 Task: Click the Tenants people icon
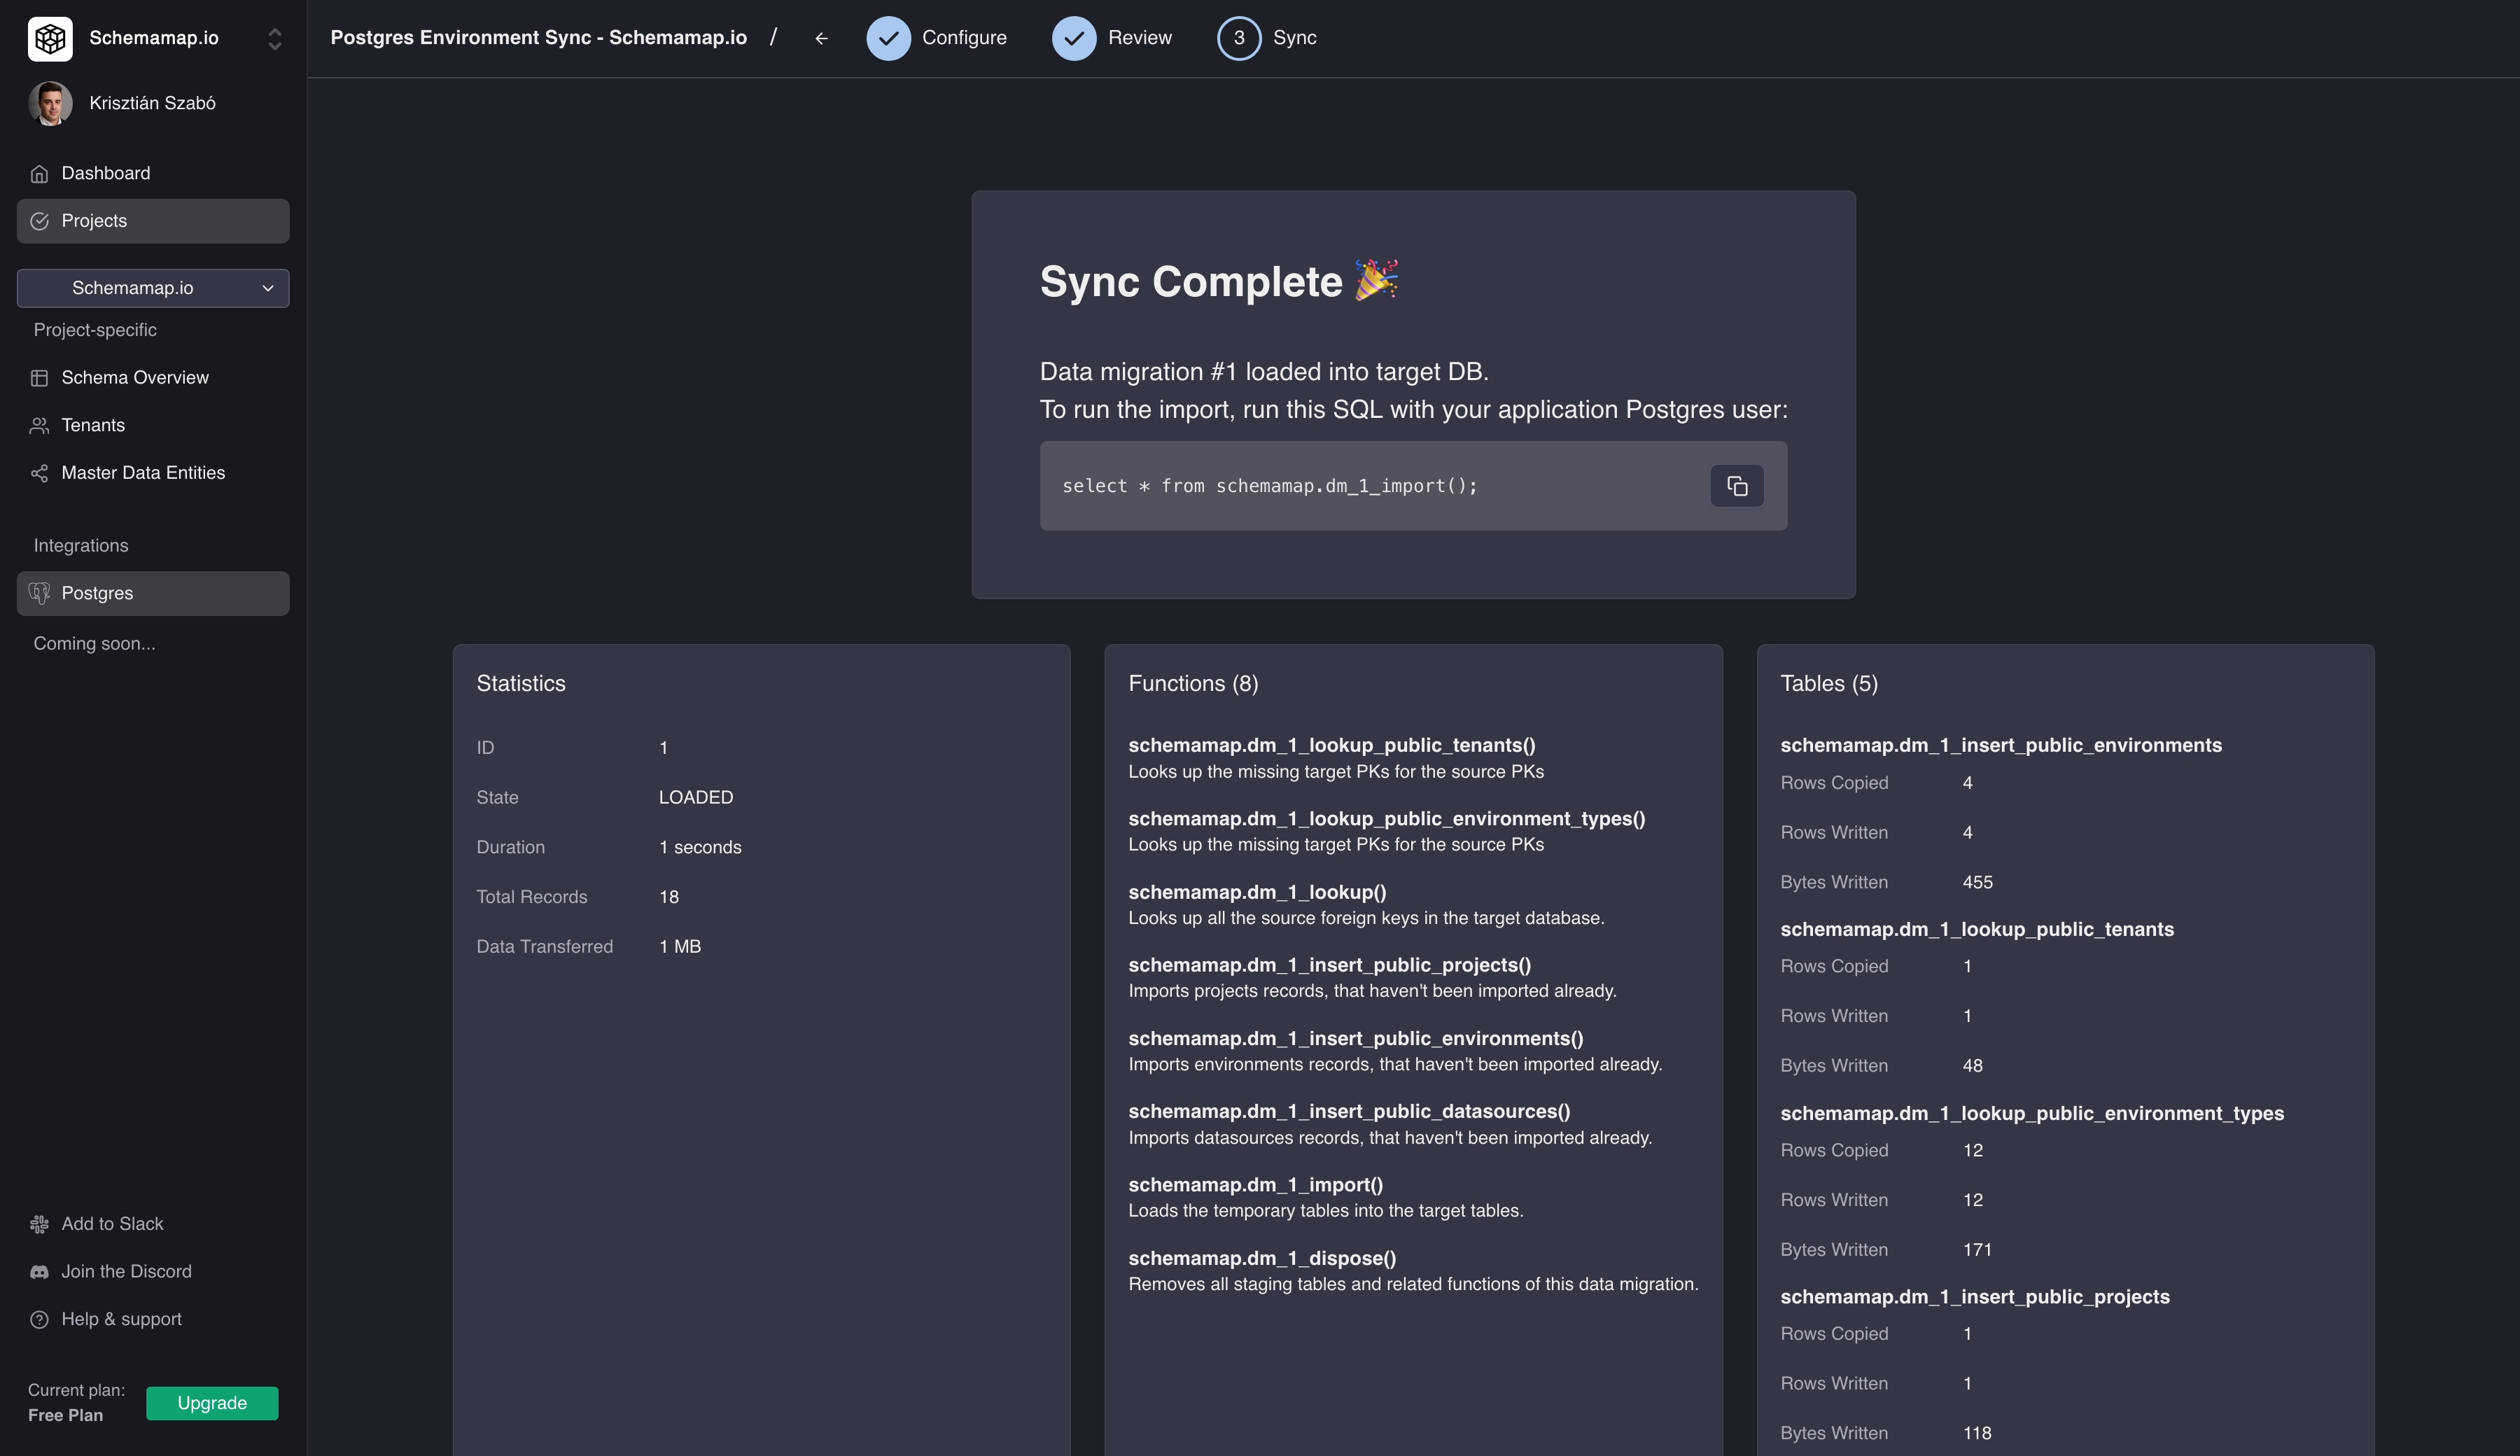[x=39, y=426]
